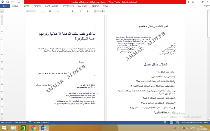Open the FILE tab
The image size is (210, 131).
pyautogui.click(x=5, y=6)
